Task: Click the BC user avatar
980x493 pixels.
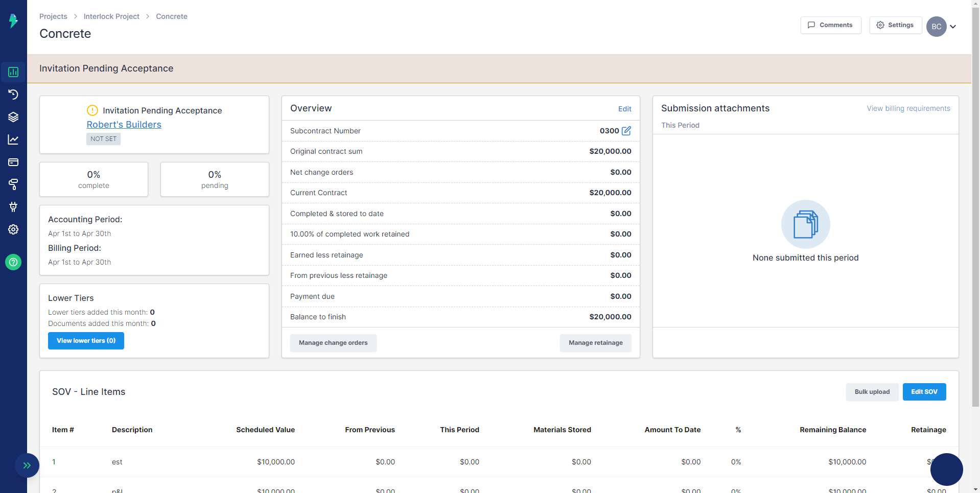Action: [936, 27]
